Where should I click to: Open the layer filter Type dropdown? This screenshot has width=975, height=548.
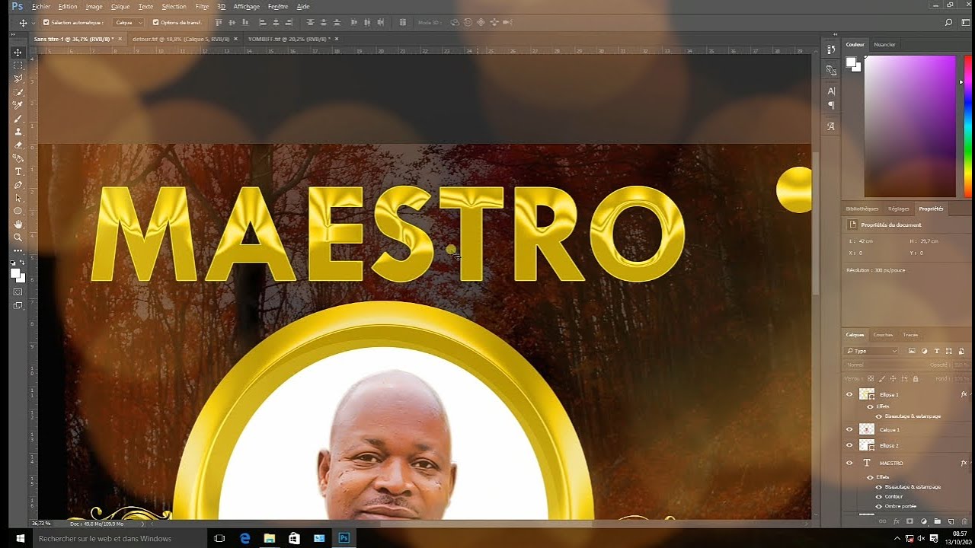(x=872, y=351)
